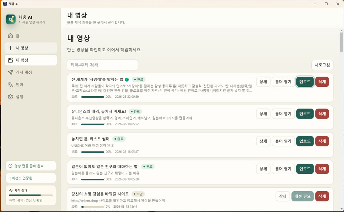Click the vertical scrollbar thumb
Viewport: 344px width, 212px height.
(341, 42)
